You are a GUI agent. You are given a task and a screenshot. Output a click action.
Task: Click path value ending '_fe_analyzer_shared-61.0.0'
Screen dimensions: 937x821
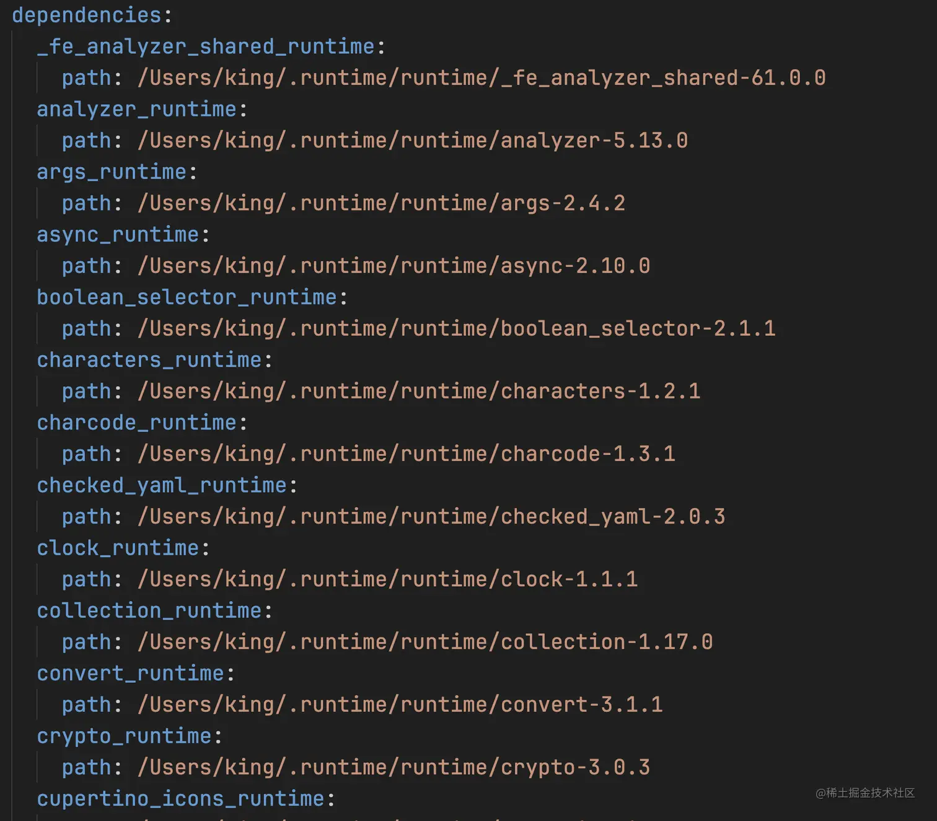pyautogui.click(x=482, y=78)
